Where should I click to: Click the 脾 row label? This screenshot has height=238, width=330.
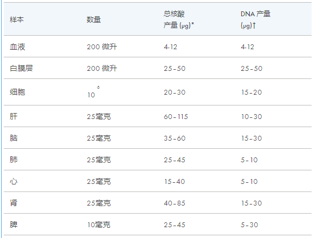point(14,224)
